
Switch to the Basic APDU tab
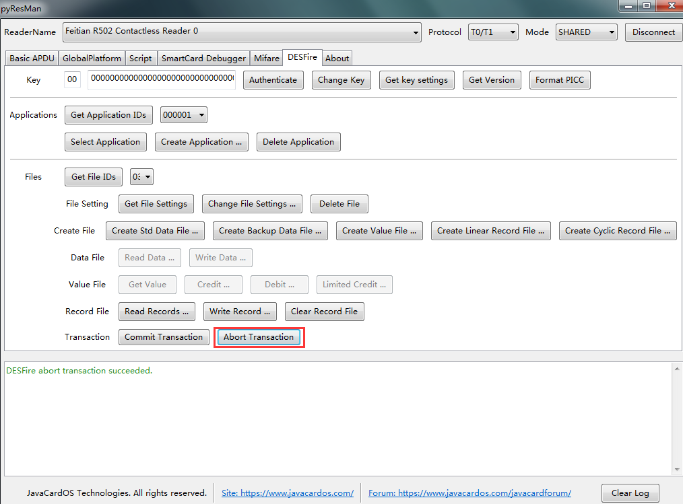pos(32,59)
